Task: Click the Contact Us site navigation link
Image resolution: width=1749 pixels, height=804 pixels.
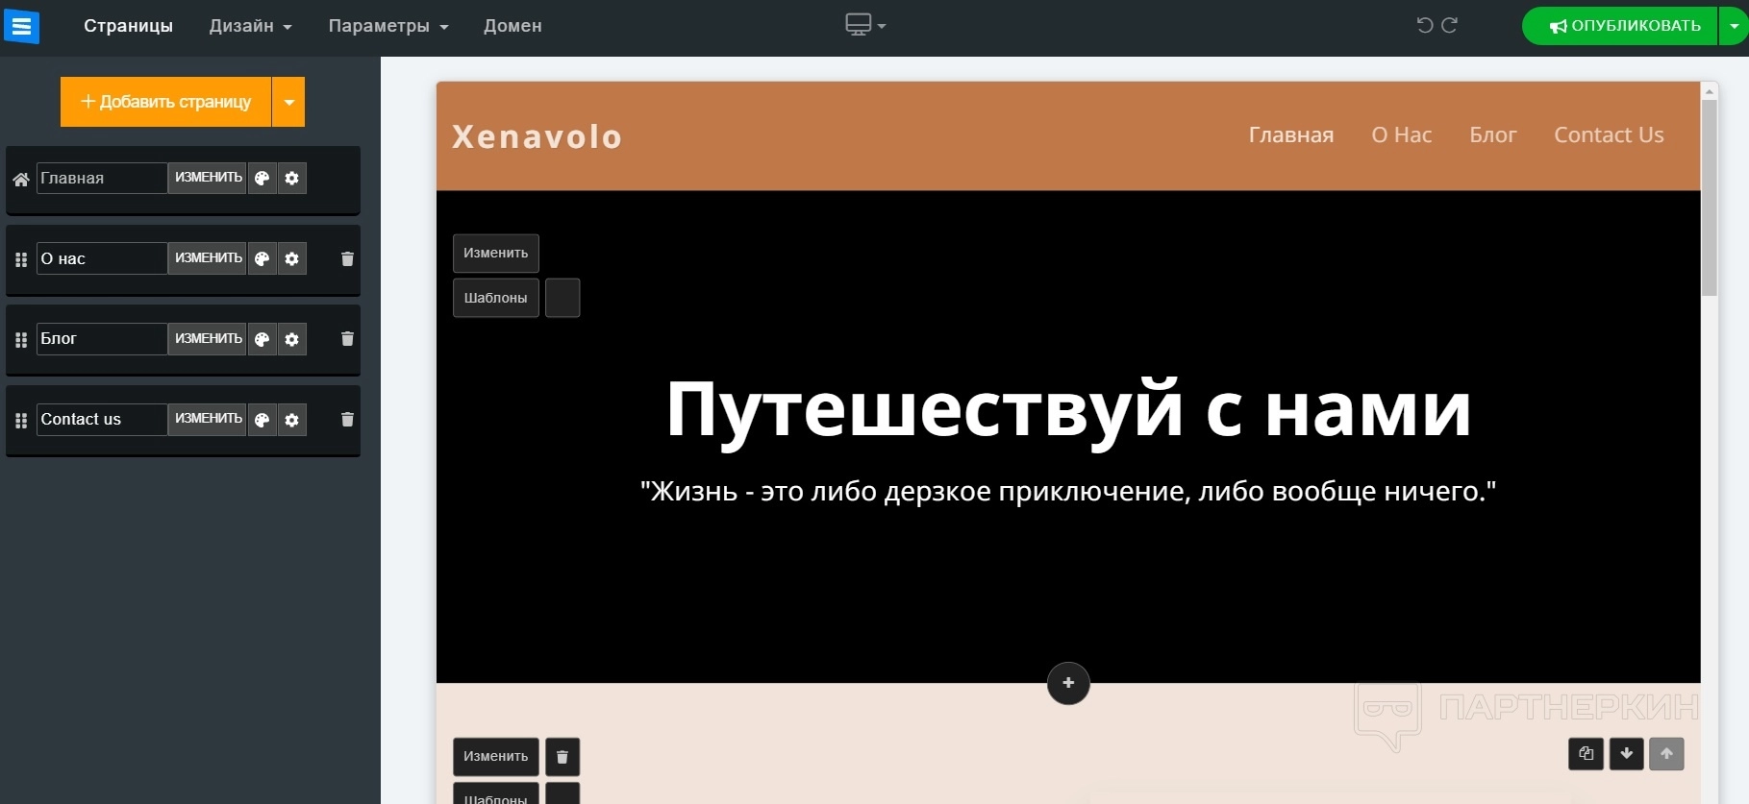Action: coord(1609,135)
